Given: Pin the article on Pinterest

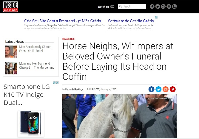Looking at the screenshot, I should coord(173,89).
